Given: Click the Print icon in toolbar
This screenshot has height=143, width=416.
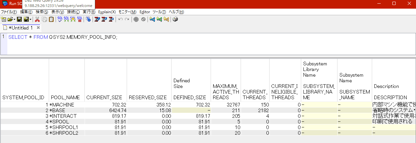Looking at the screenshot, I should 175,19.
